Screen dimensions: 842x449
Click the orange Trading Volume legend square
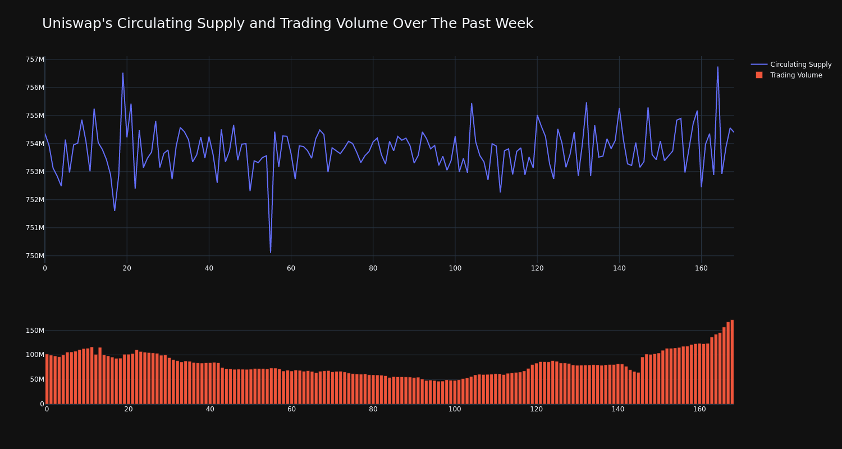[x=759, y=75]
